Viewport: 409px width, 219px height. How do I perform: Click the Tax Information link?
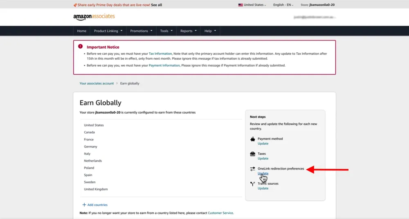[160, 54]
